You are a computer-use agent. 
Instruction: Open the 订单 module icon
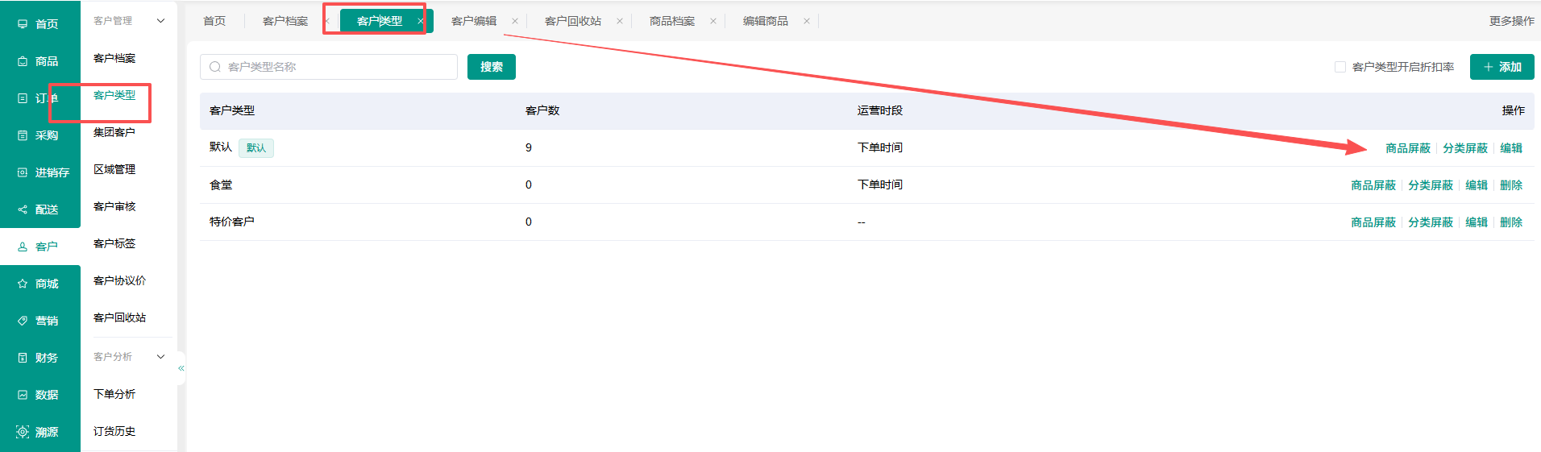click(23, 98)
